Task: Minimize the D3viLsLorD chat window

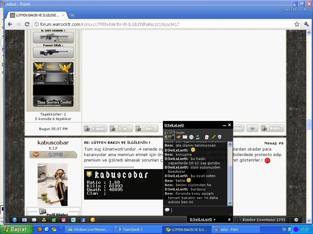Action: point(224,125)
